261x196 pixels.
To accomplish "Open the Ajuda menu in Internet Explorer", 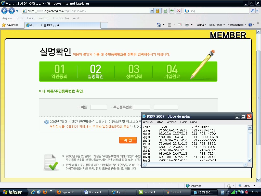I will pos(76,18).
